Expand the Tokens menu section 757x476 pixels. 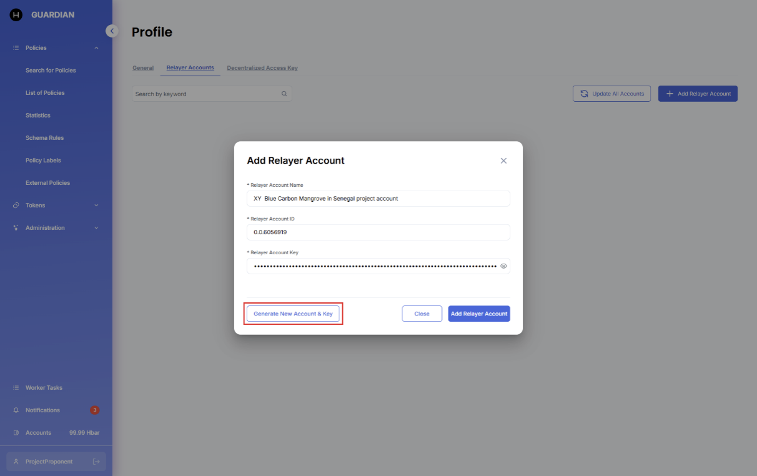[96, 206]
